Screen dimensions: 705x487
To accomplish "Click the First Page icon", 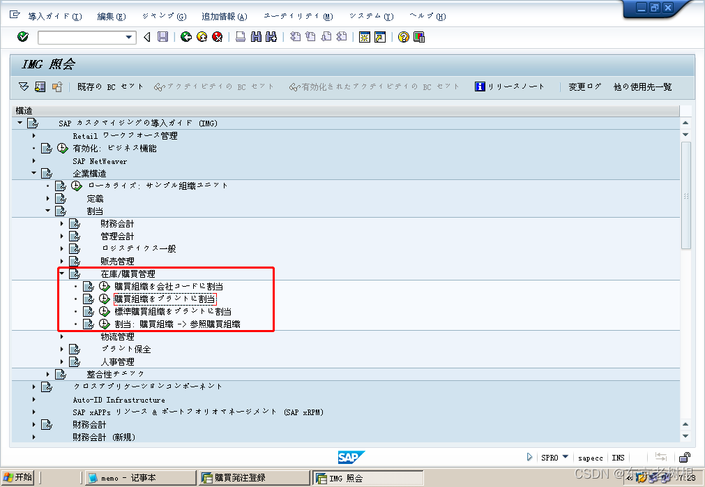I will (x=295, y=37).
